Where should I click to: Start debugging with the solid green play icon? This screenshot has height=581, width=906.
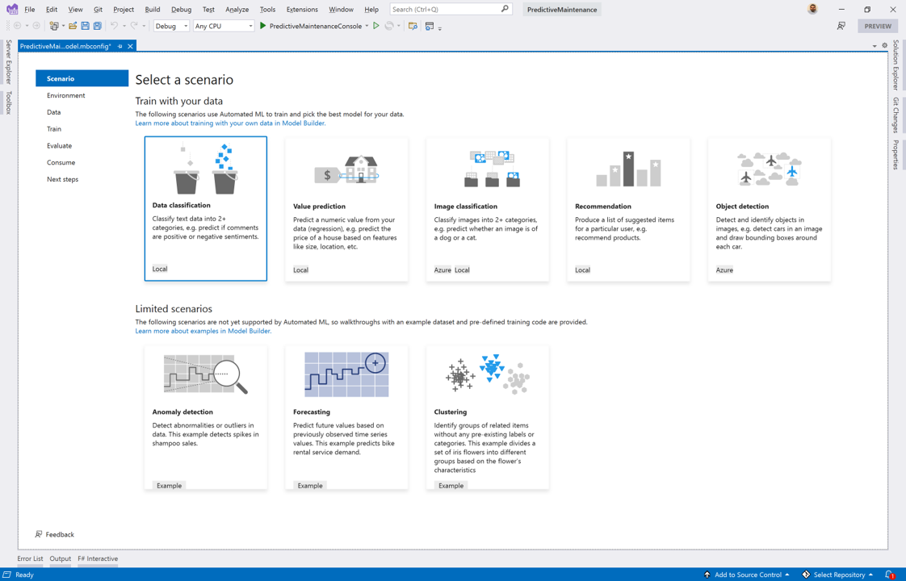[x=263, y=26]
